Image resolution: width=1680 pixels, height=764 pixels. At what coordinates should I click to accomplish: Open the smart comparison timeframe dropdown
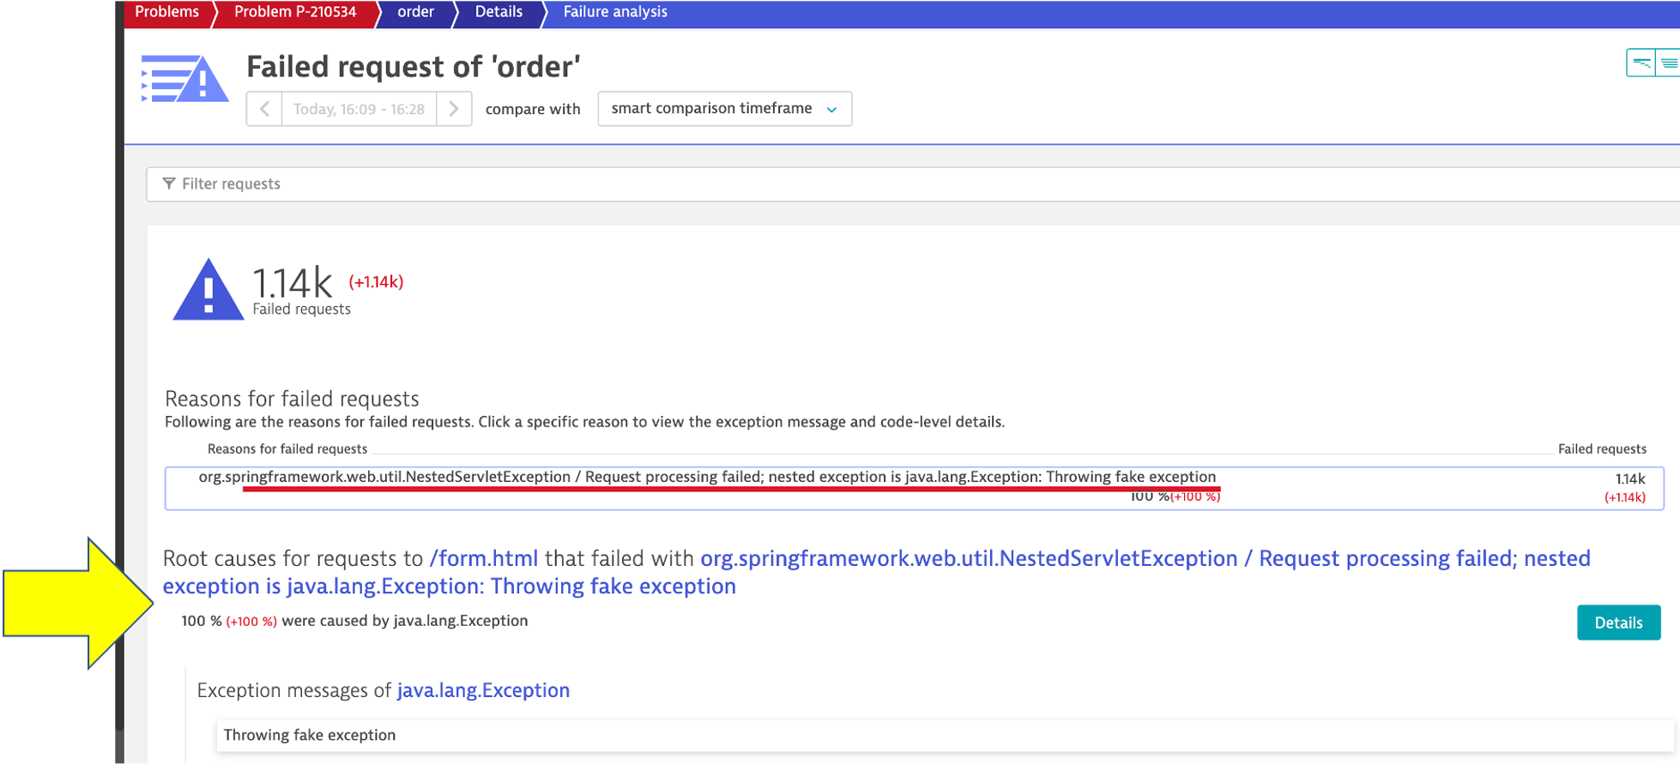724,109
